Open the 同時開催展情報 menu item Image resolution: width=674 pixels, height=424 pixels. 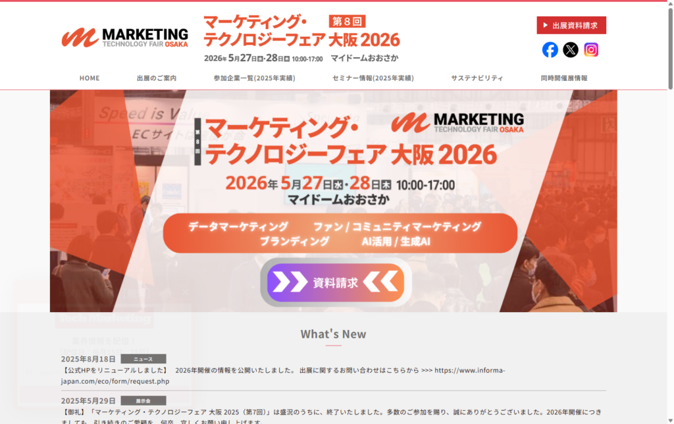pos(564,78)
